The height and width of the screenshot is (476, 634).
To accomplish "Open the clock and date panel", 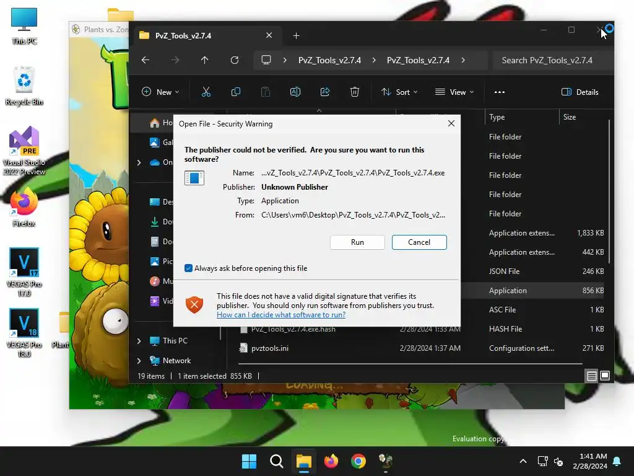I will click(590, 461).
